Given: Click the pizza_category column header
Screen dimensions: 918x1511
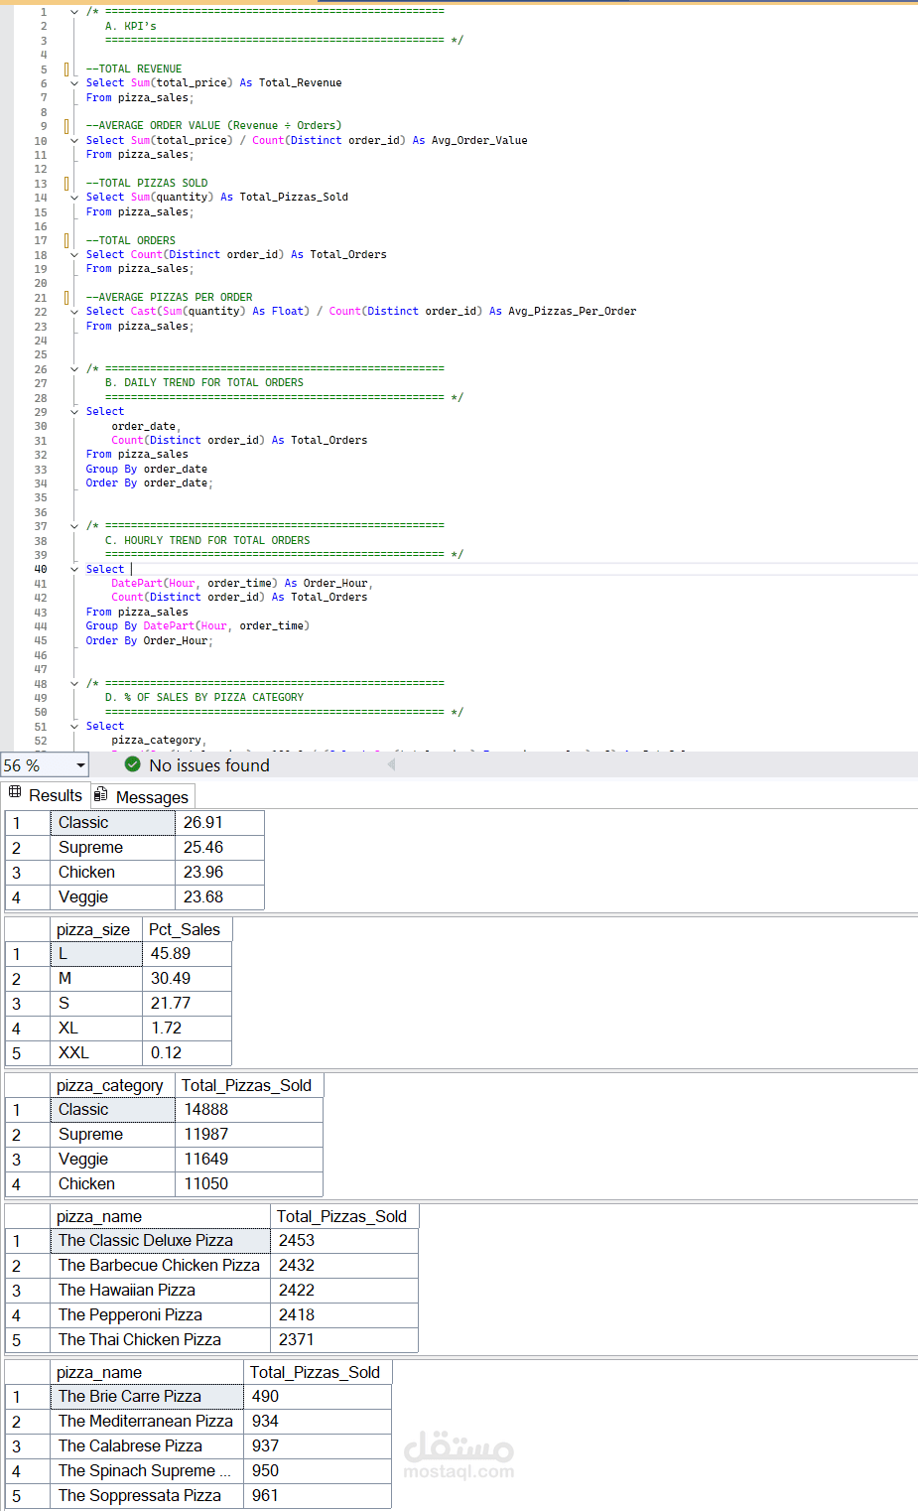Looking at the screenshot, I should click(x=111, y=1085).
